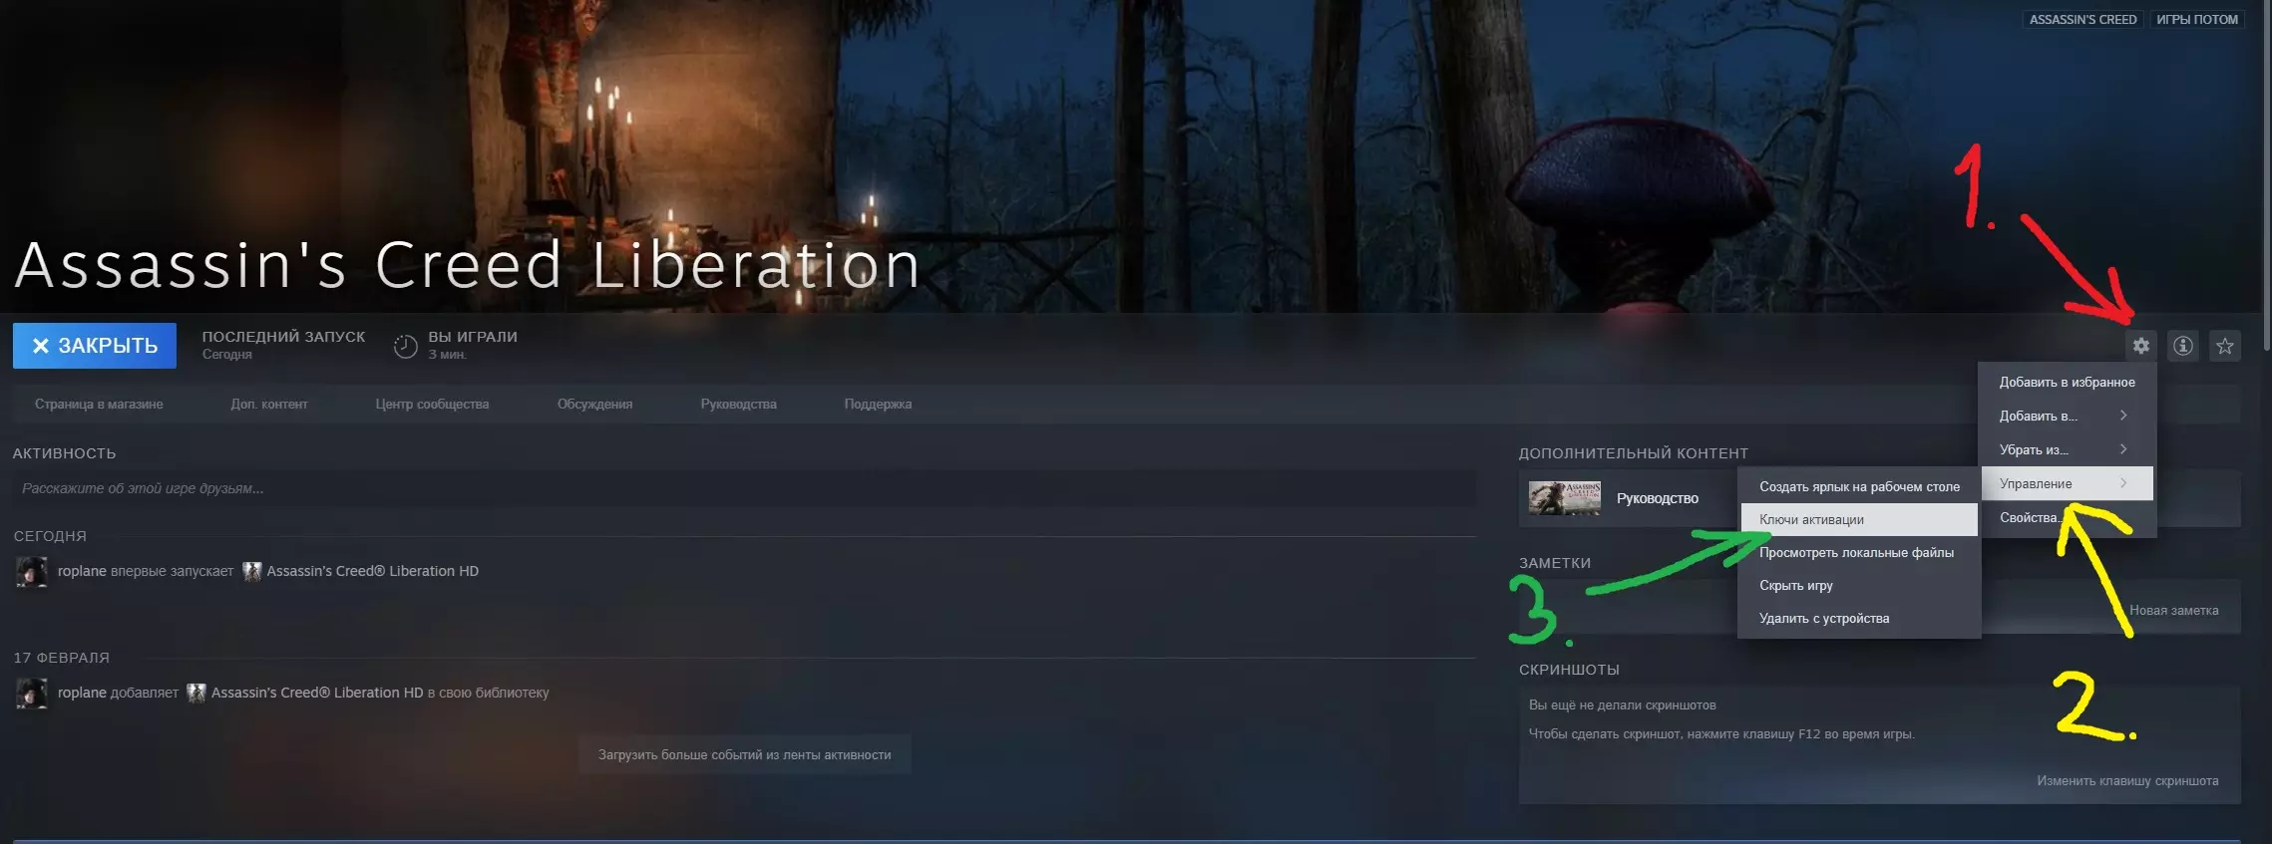Screen dimensions: 2272x844
Task: Open the Поддержка tab
Action: tap(878, 405)
